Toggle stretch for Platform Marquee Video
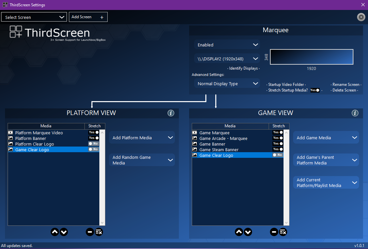Screen dimensions: 368x249 (x=94, y=132)
